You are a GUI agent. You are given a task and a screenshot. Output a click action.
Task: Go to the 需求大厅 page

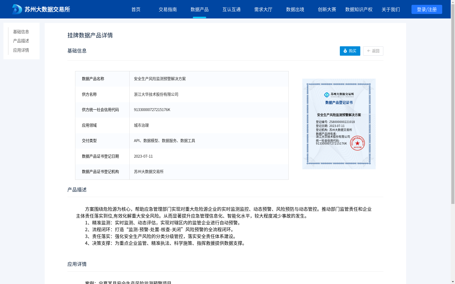(263, 9)
